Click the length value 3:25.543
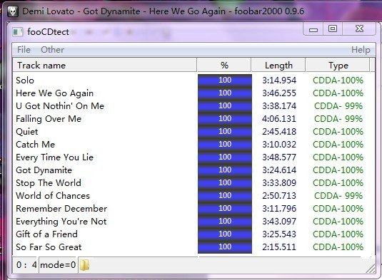This screenshot has height=280, width=382. point(279,234)
